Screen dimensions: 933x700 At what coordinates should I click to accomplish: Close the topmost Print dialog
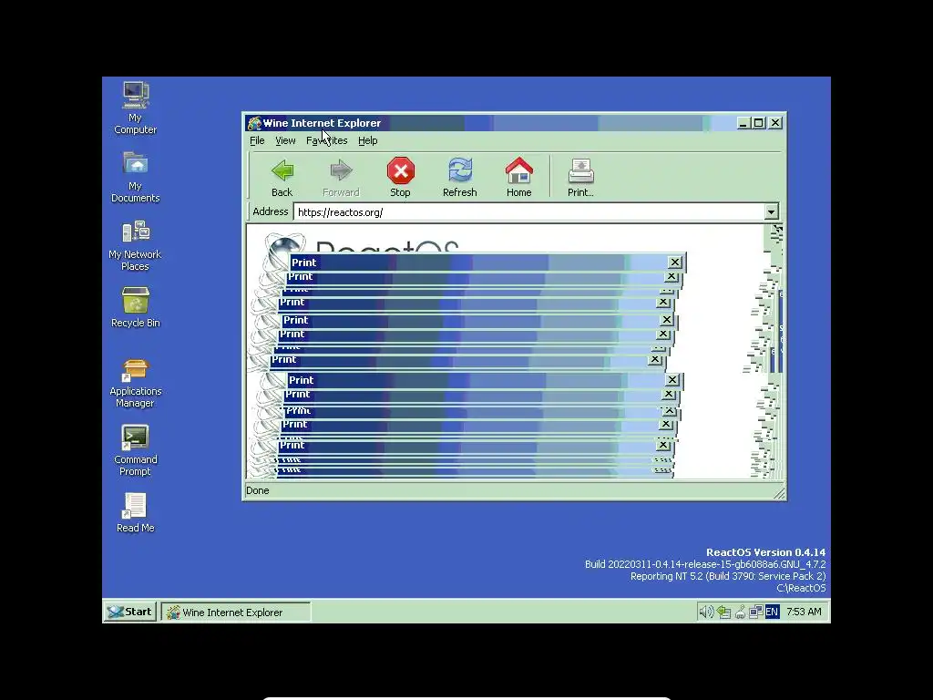[x=675, y=262]
